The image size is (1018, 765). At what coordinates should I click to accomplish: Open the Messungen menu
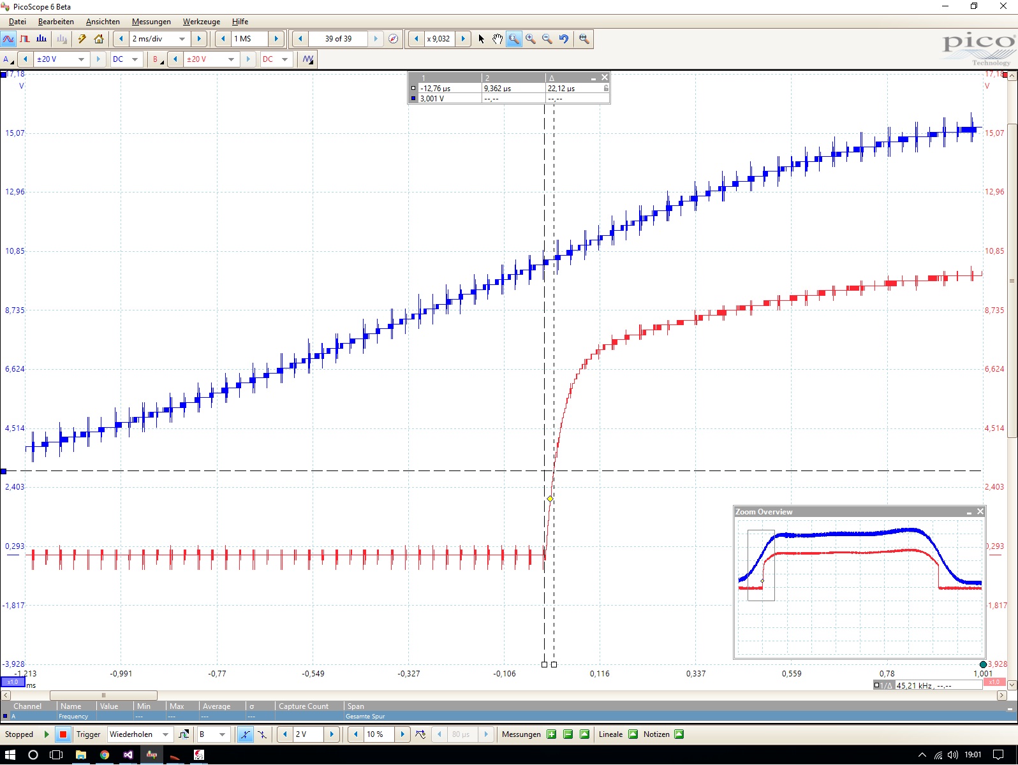point(151,22)
